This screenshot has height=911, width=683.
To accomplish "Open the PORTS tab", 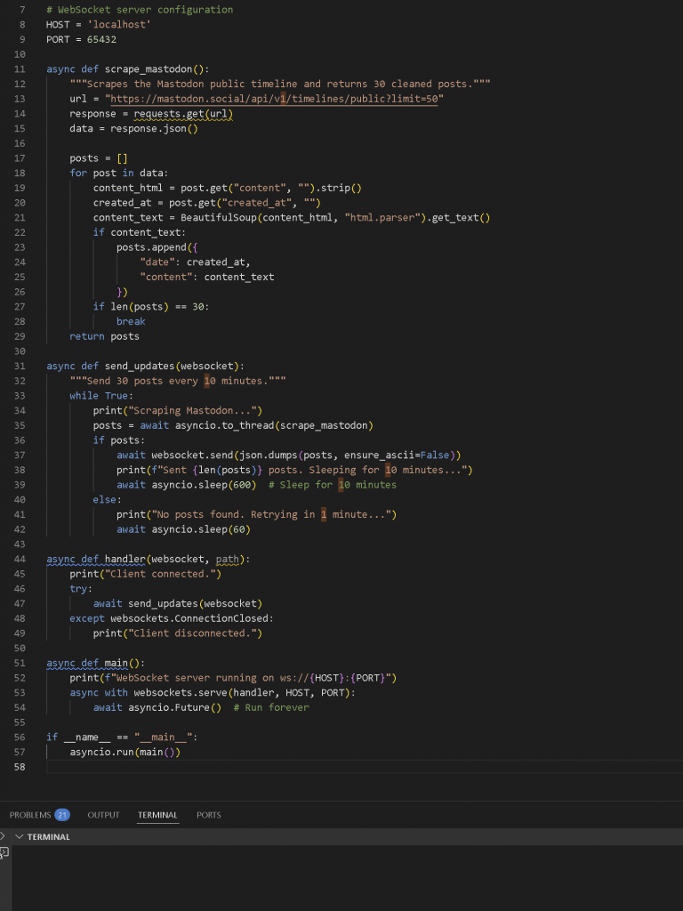I will [x=208, y=815].
